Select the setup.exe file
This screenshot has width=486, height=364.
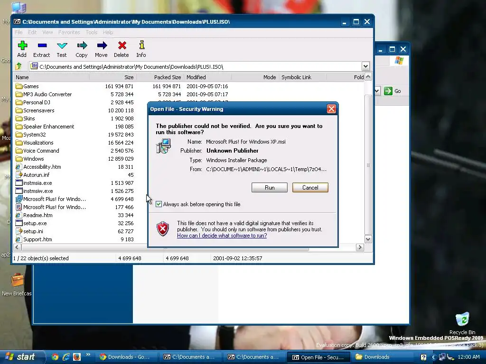click(x=31, y=223)
